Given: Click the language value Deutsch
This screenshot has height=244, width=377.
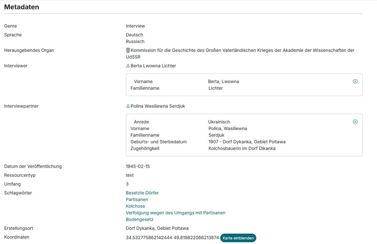Looking at the screenshot, I should point(134,35).
